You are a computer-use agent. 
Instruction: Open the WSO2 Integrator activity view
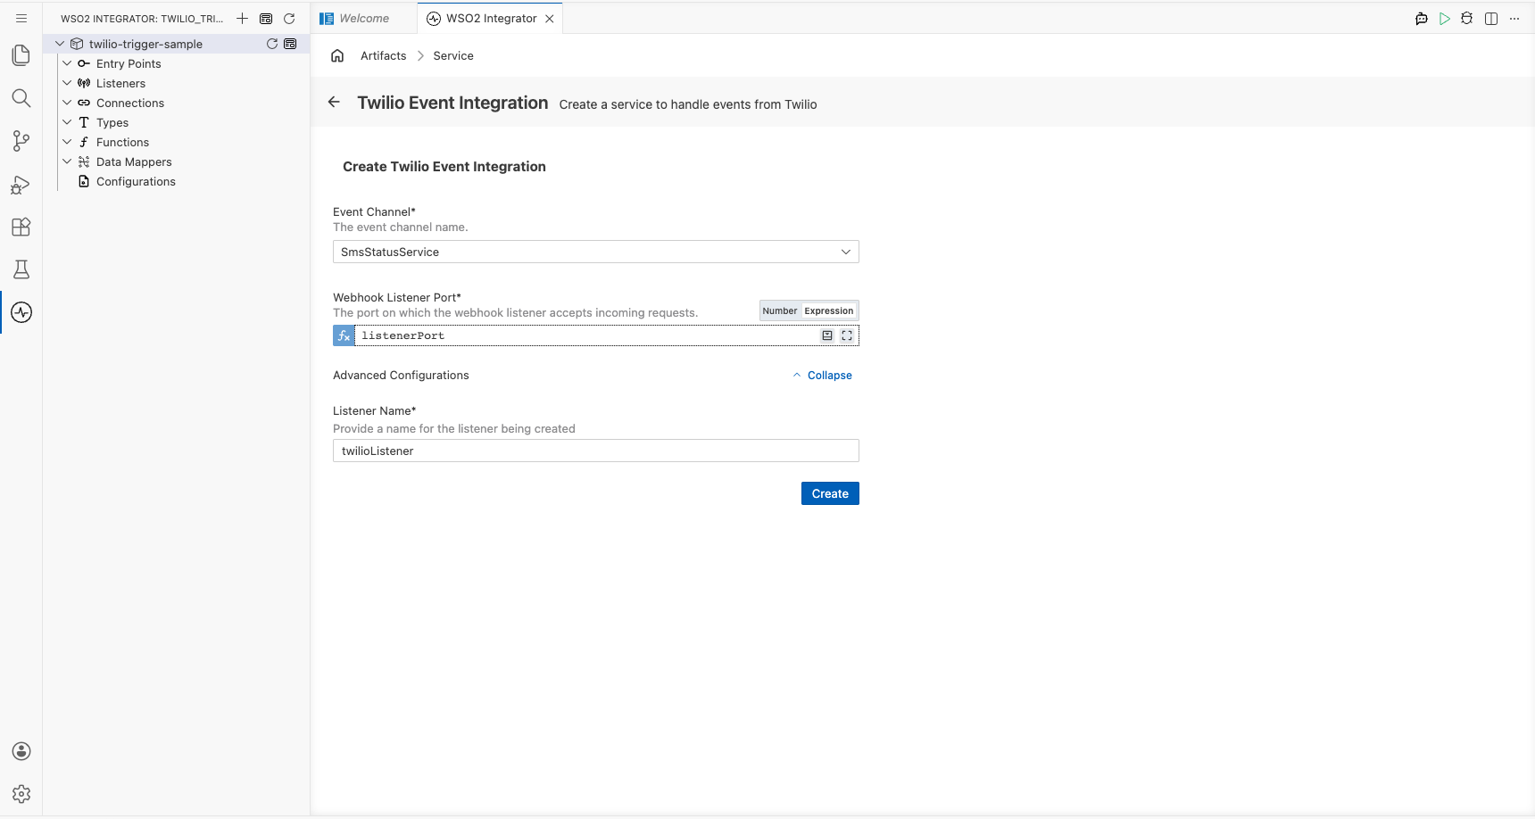point(21,312)
